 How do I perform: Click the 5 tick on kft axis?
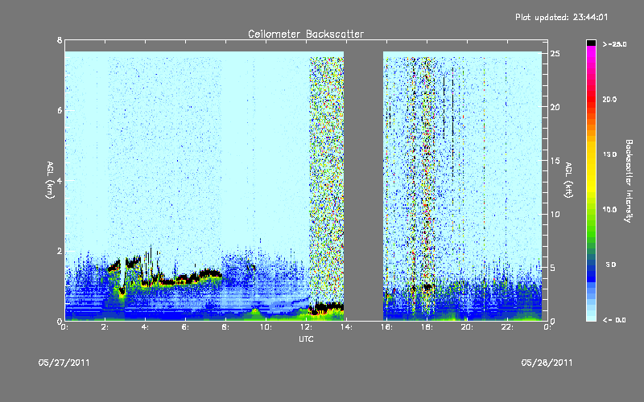[553, 268]
